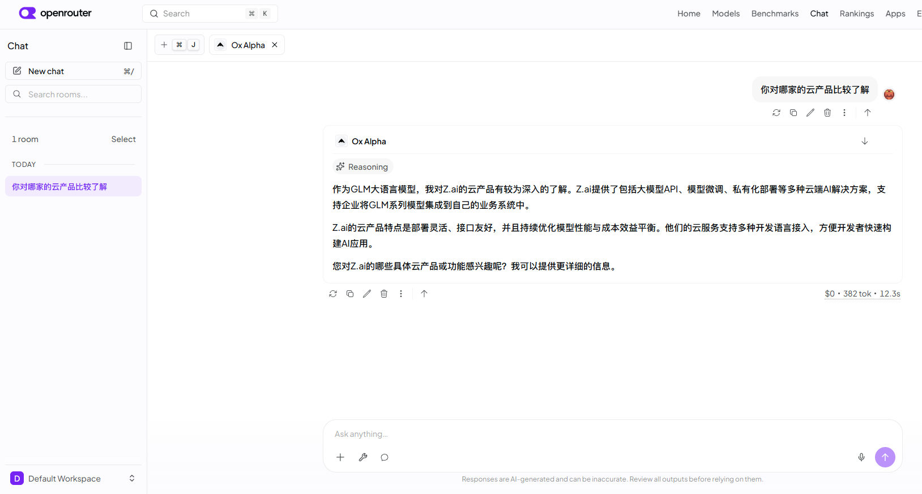Click the TODAY section label
Screen dimensions: 922x494
[x=24, y=165]
